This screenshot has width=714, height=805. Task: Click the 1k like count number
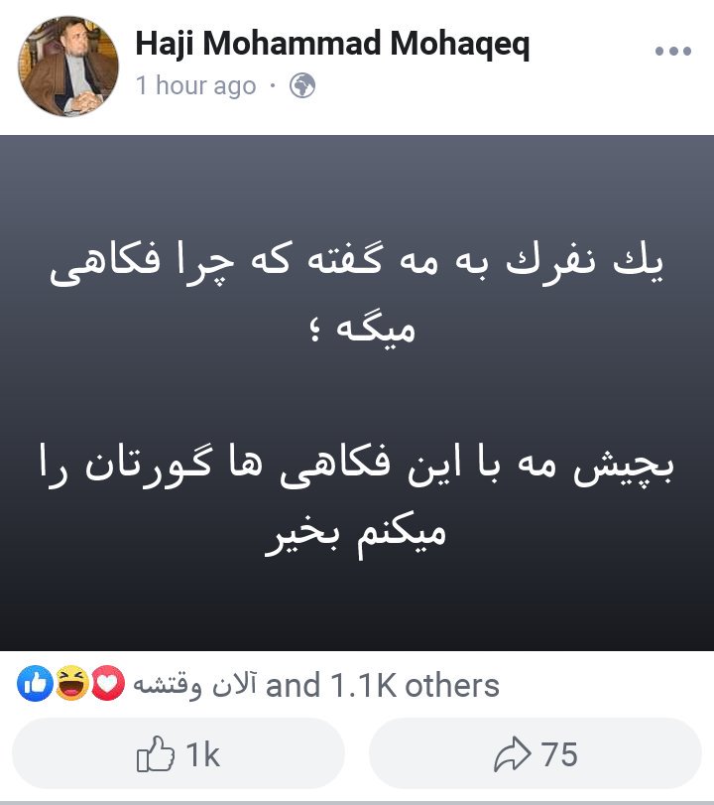(x=202, y=754)
